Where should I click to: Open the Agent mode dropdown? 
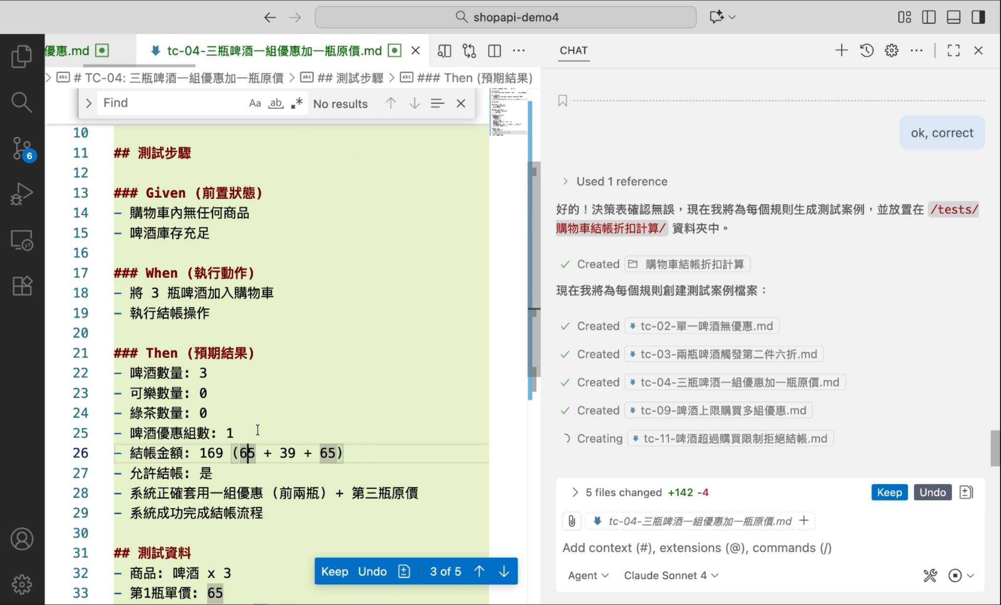tap(588, 576)
